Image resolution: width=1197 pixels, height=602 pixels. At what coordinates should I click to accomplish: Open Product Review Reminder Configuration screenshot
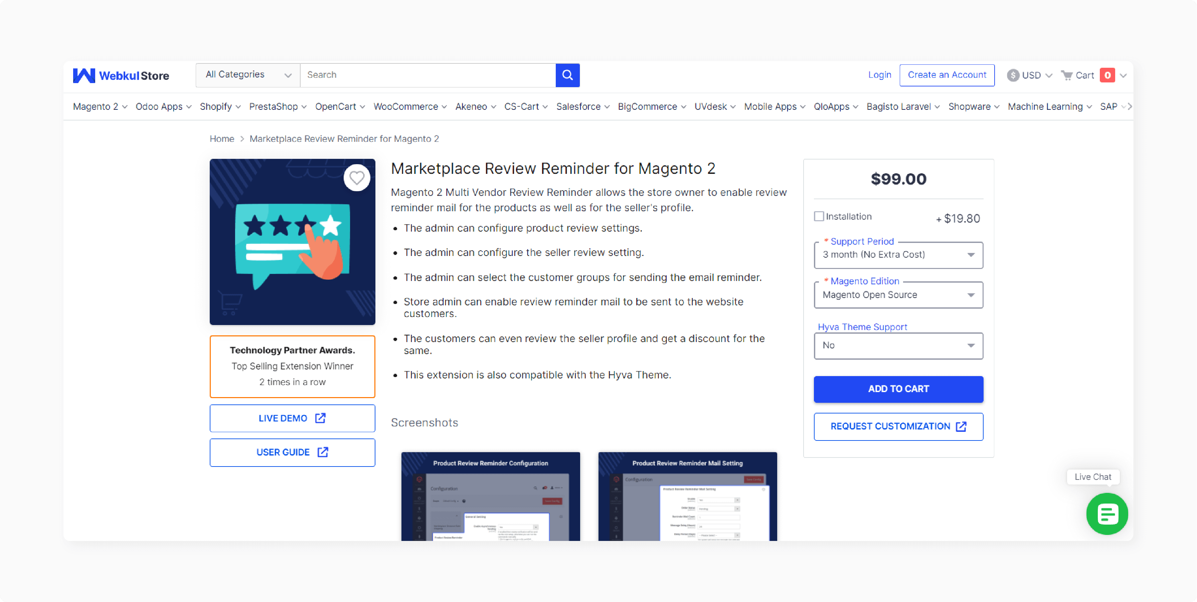coord(491,496)
